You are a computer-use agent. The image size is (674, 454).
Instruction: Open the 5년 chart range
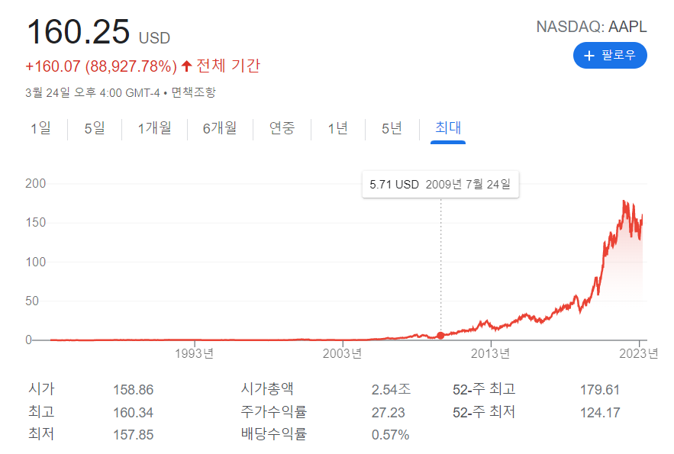coord(392,128)
